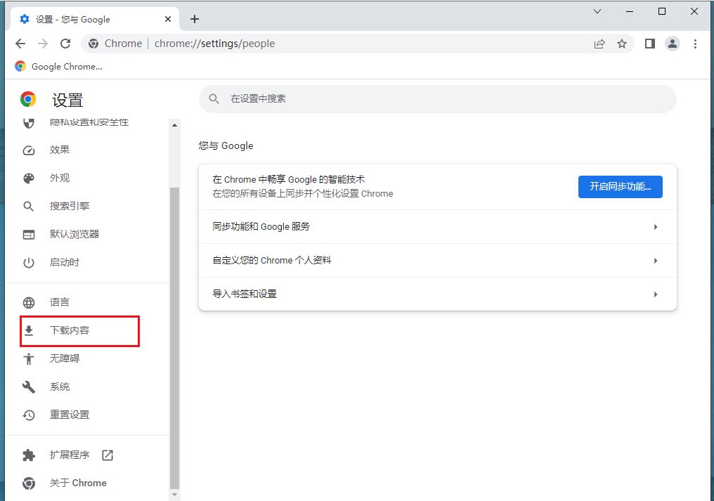Close the 设置 - 您与 Google tab
Screen dimensions: 714x501
[167, 19]
